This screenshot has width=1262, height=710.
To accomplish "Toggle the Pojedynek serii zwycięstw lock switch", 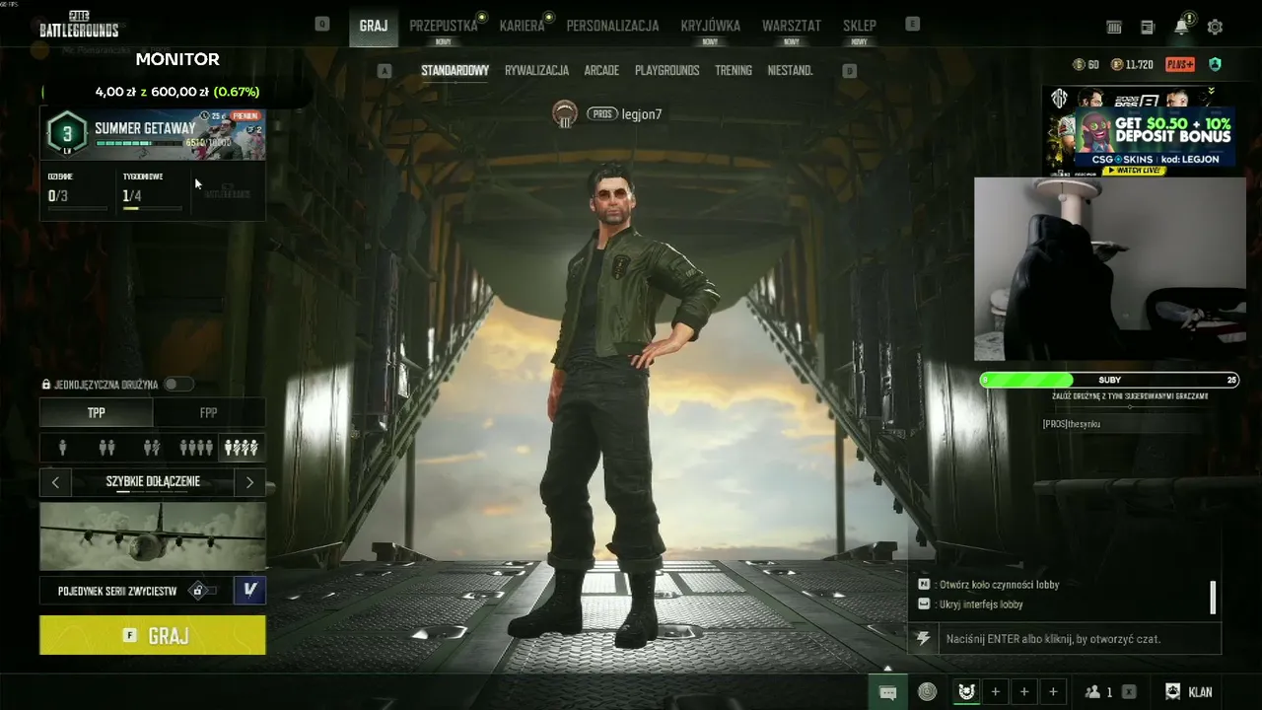I will point(202,591).
